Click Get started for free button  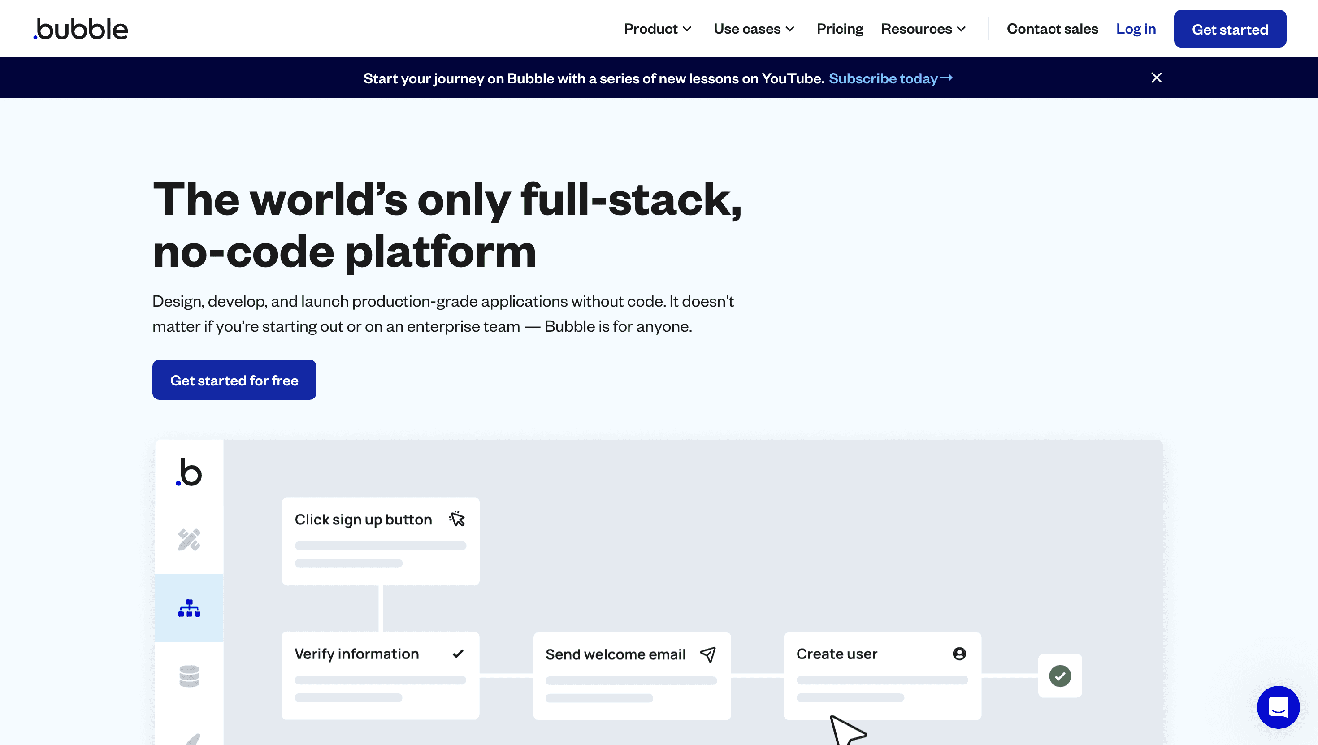tap(234, 380)
